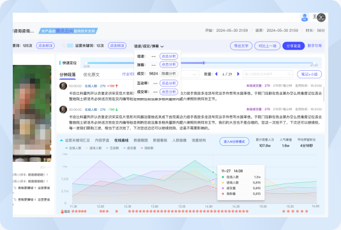Click 本段成交量: 279 in first paragraph
The width and height of the screenshot is (341, 230).
point(258,86)
